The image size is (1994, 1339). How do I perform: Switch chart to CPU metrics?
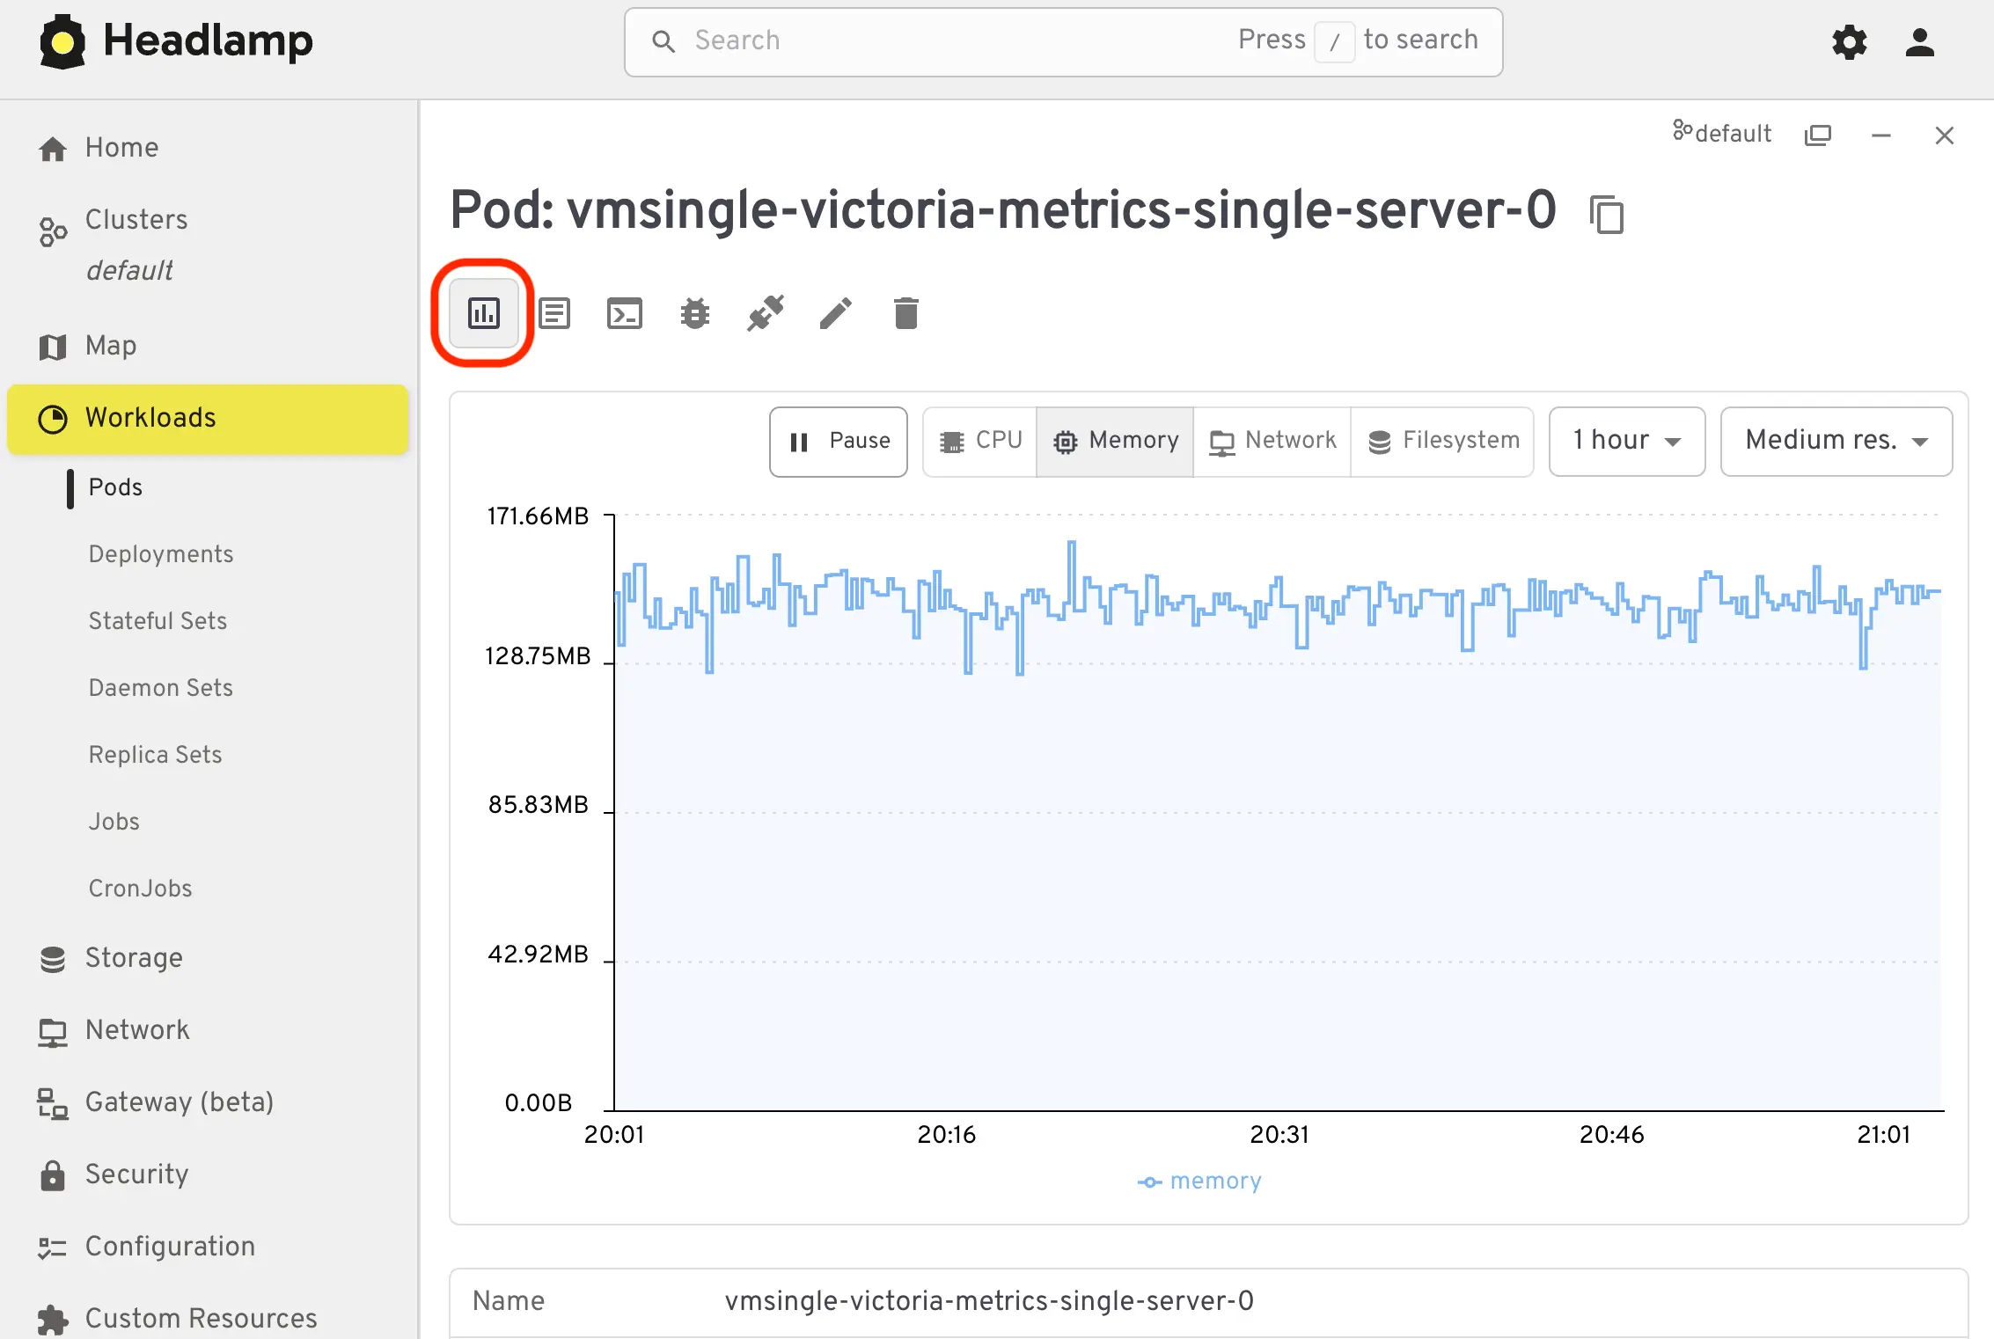click(980, 441)
